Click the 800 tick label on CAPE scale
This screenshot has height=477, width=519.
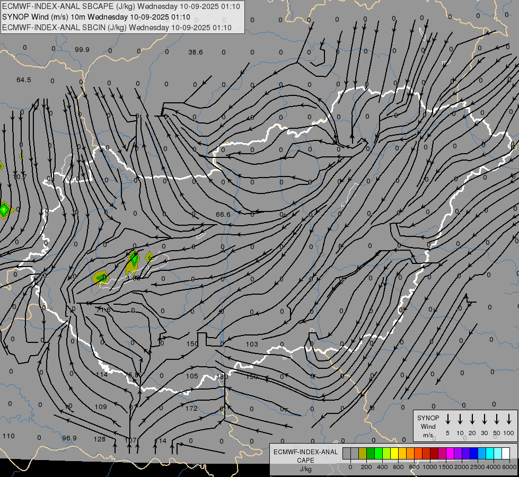414,467
